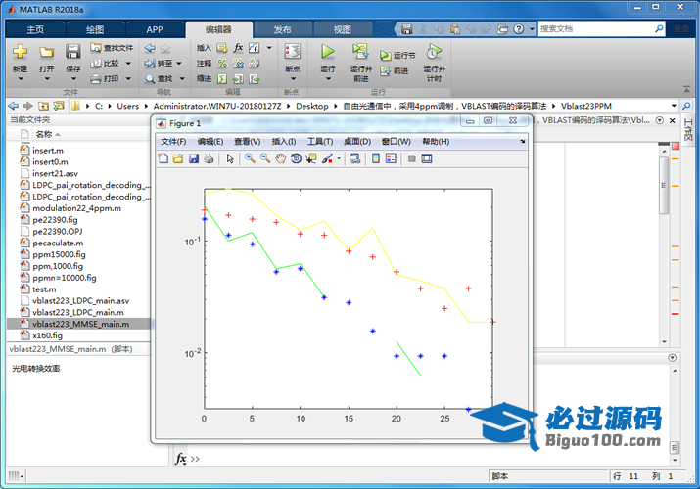Viewport: 700px width, 489px height.
Task: Select the Pan hand tool in Figure 1
Action: [281, 158]
